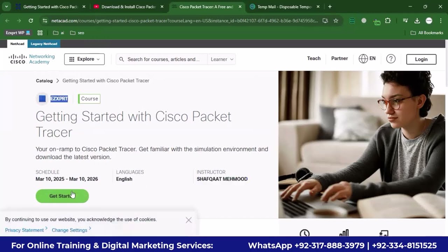Click the schedule dates Mar 10, 2025 text
This screenshot has width=448, height=252.
pos(66,179)
